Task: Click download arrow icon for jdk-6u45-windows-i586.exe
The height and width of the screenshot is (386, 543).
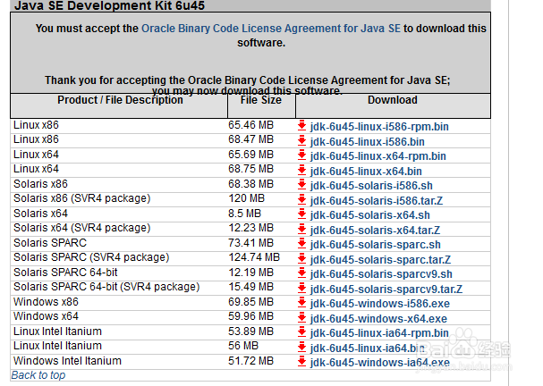Action: pos(302,303)
